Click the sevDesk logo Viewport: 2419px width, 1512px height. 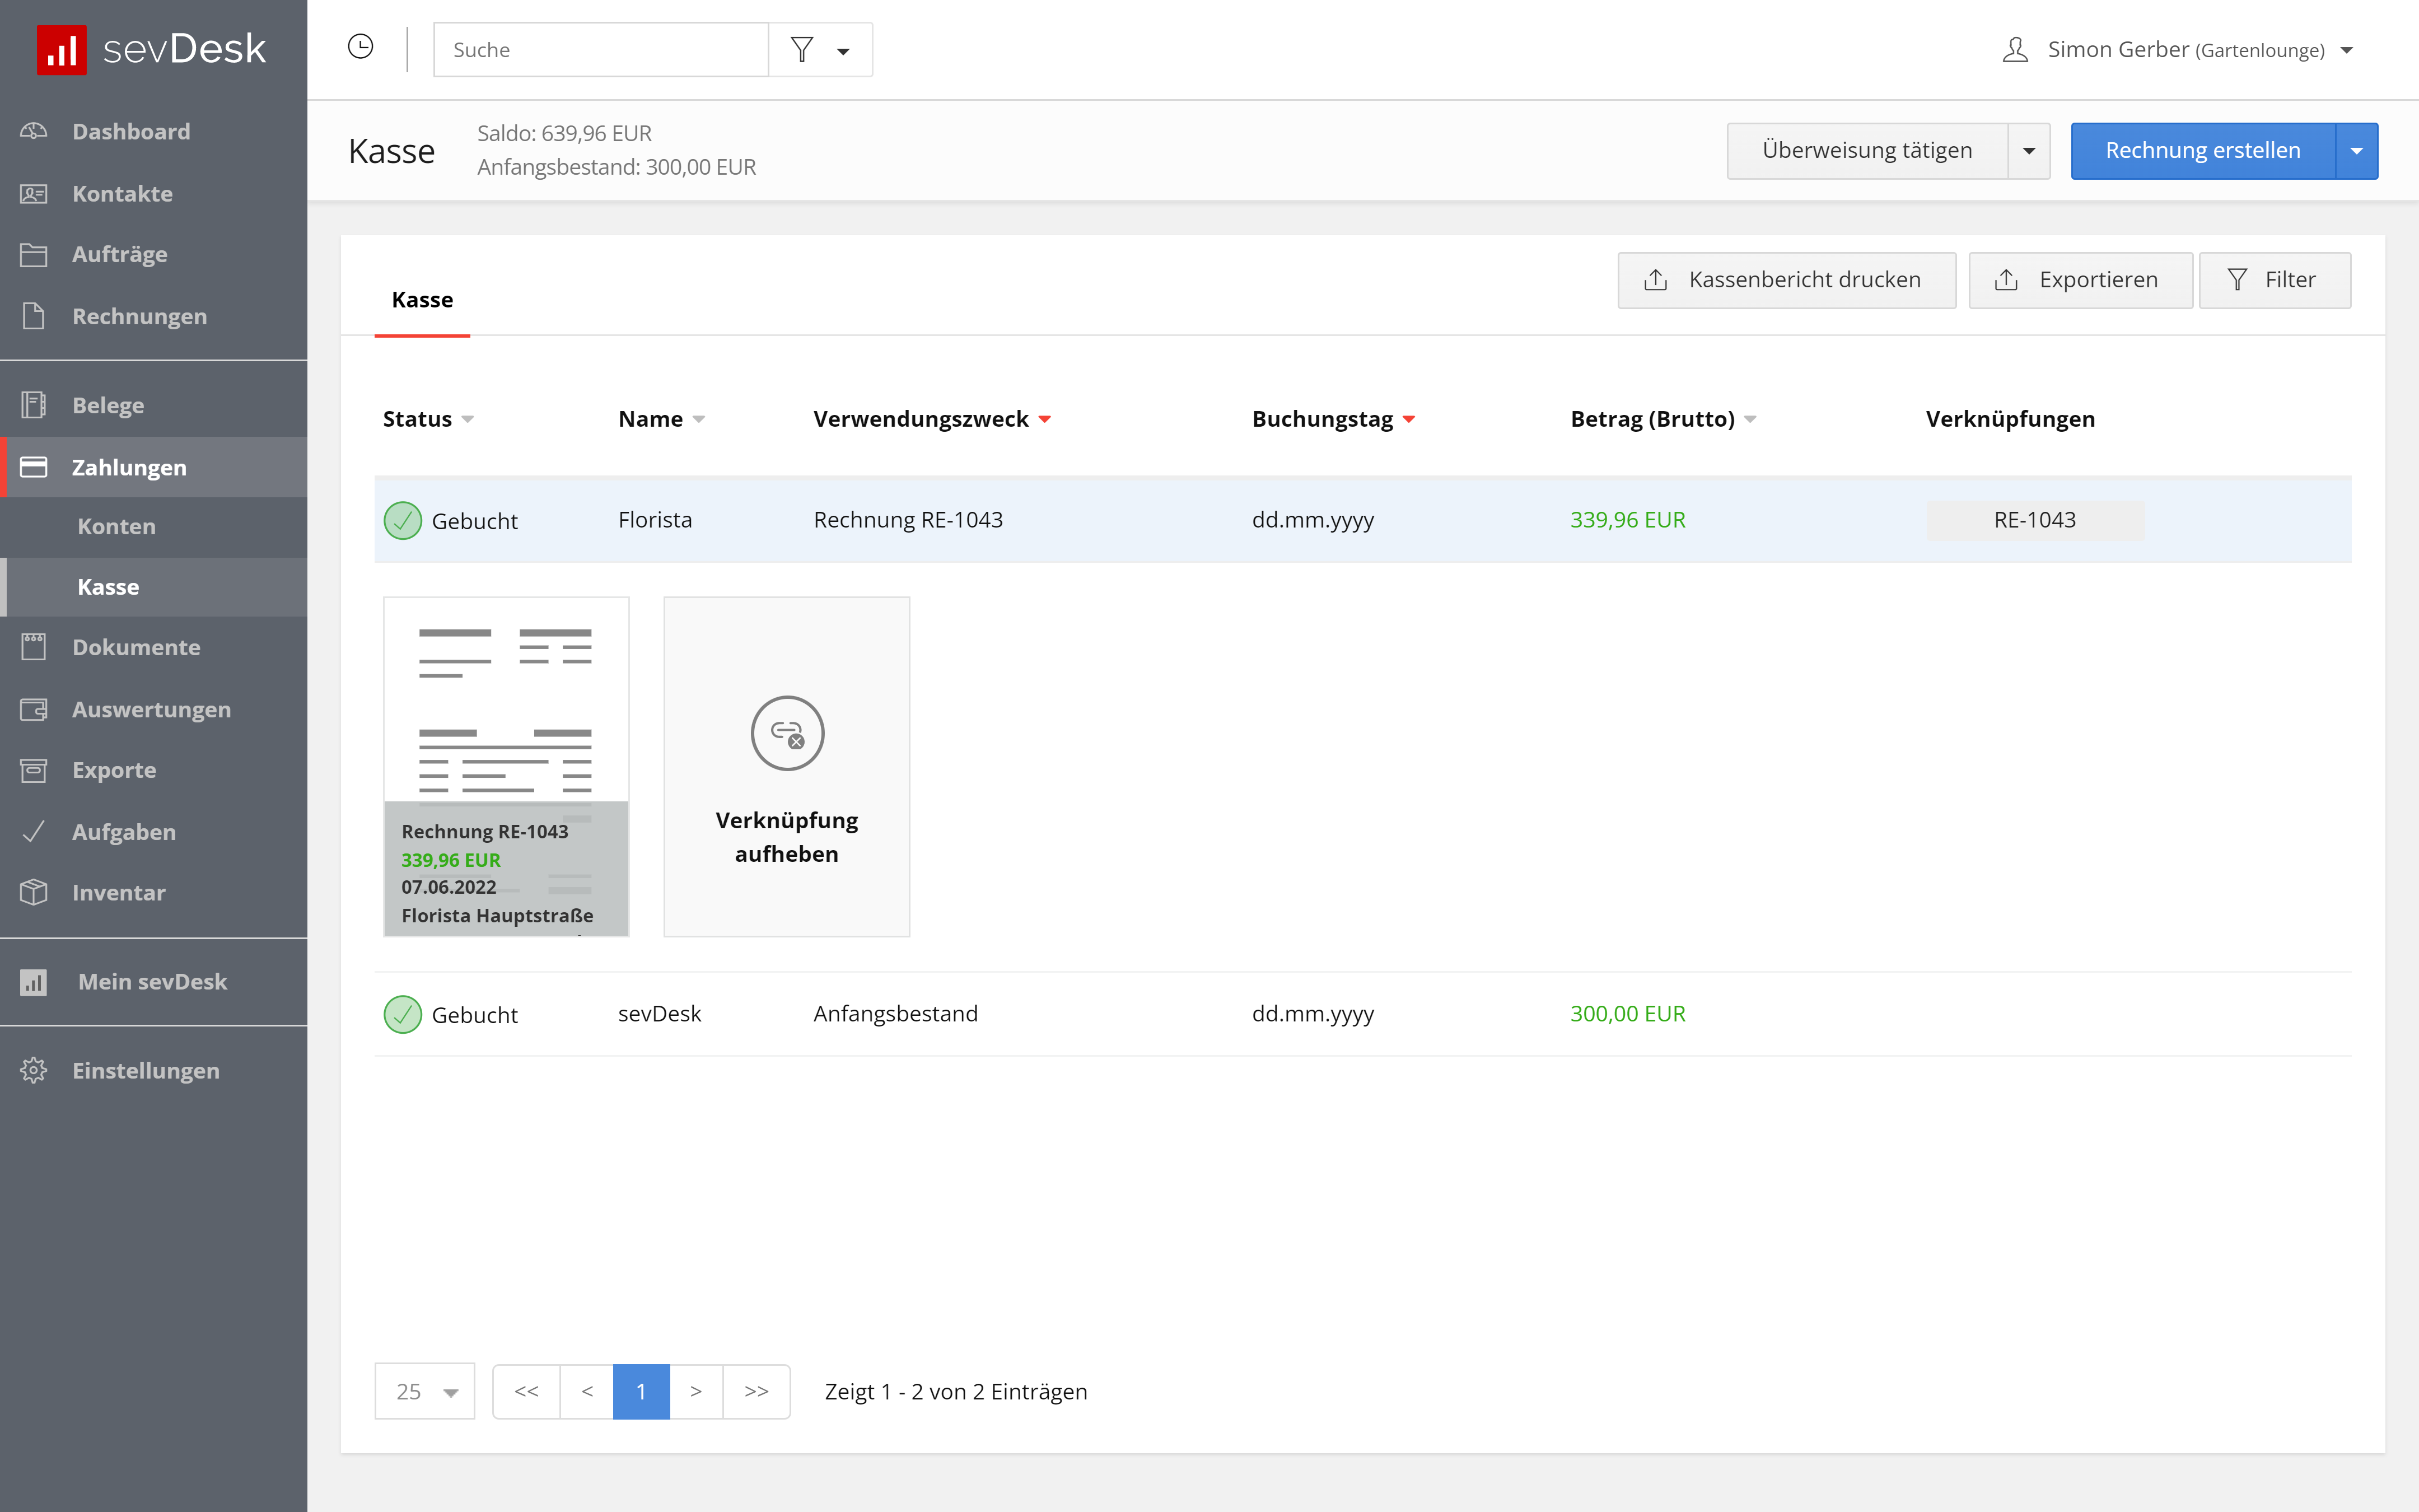click(x=152, y=49)
